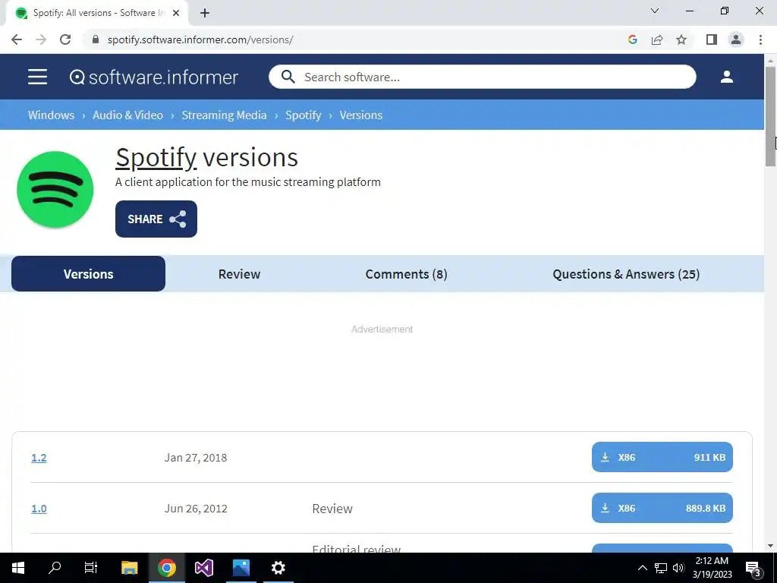The width and height of the screenshot is (777, 583).
Task: Download version 1.0 X86 889.8 KB
Action: [x=662, y=508]
